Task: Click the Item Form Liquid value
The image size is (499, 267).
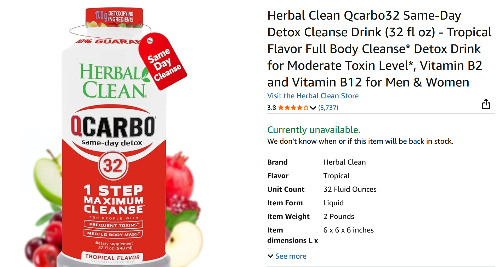Action: pos(333,203)
